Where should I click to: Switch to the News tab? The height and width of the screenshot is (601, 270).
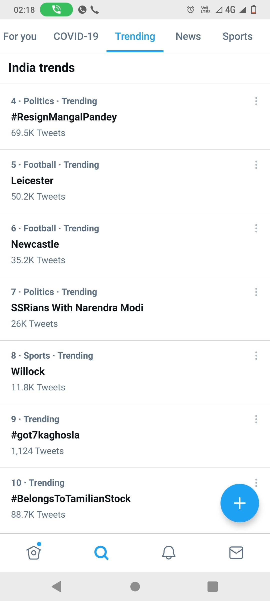click(188, 36)
